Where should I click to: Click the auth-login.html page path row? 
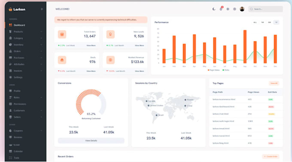[246, 121]
